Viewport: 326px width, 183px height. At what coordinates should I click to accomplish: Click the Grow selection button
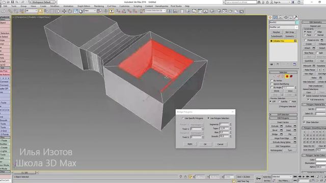pyautogui.click(x=290, y=91)
